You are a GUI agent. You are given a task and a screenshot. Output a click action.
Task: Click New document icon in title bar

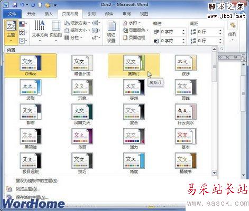pos(40,5)
